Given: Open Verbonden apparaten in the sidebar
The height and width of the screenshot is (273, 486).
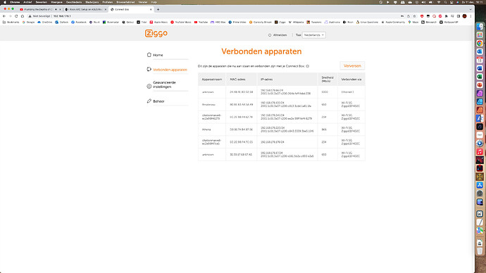Looking at the screenshot, I should (170, 70).
